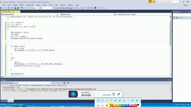191x107 pixels.
Task: Click the notifications flag icon
Action: tap(150, 2)
